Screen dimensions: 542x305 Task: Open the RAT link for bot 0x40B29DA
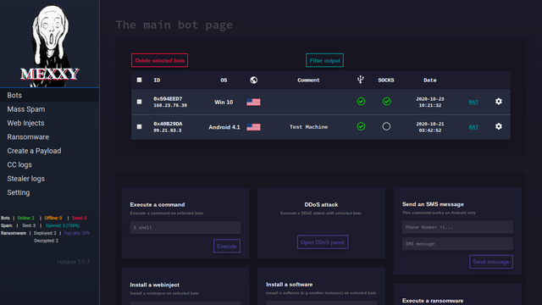pos(473,127)
